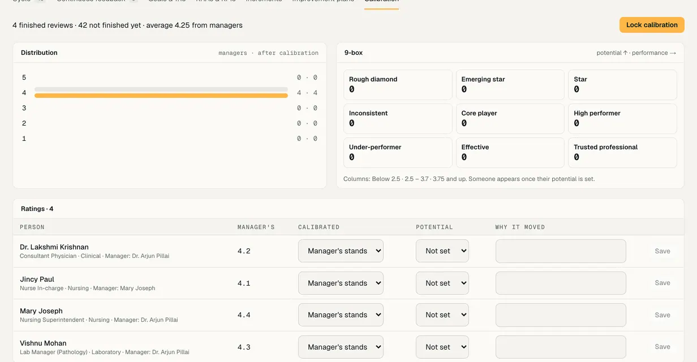Screen dimensions: 697x362
Task: Select the Core player 9-box cell
Action: [x=510, y=119]
